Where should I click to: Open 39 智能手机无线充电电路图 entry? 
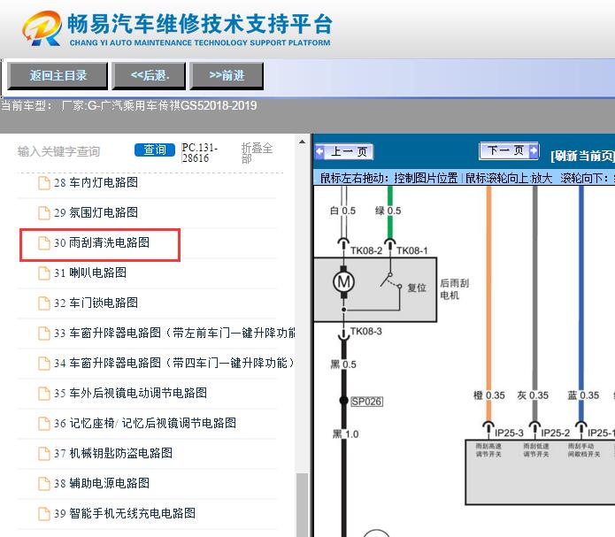[125, 513]
